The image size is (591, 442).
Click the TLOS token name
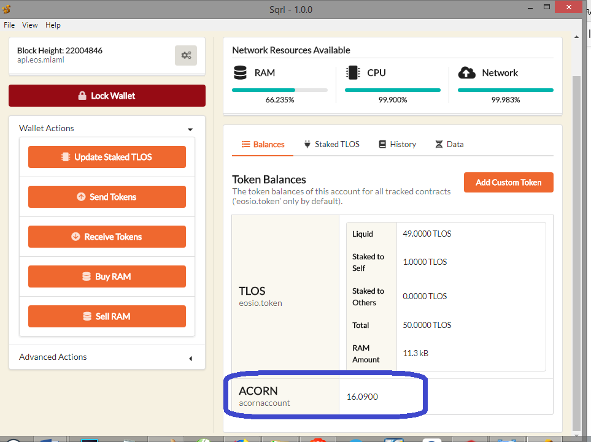pos(252,291)
